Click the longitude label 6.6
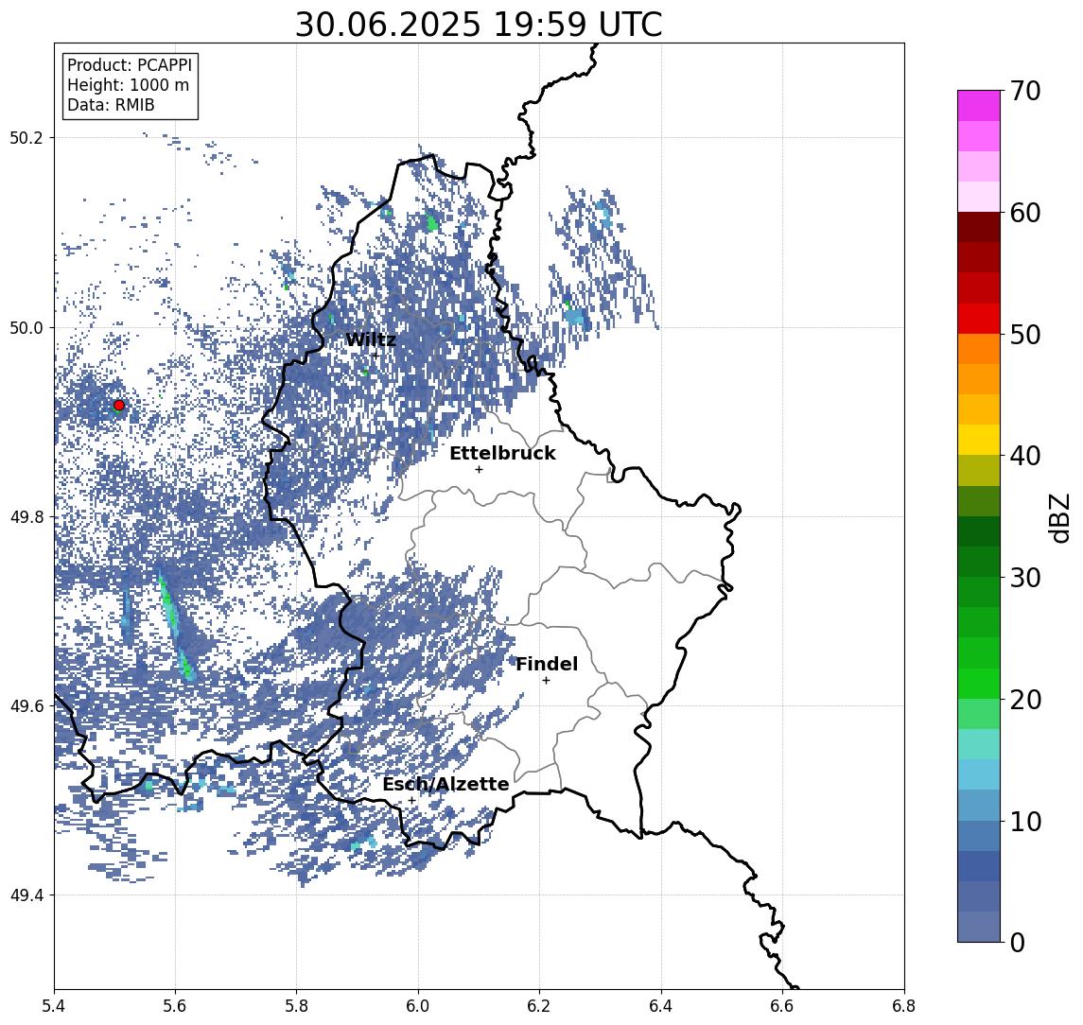 point(782,1006)
